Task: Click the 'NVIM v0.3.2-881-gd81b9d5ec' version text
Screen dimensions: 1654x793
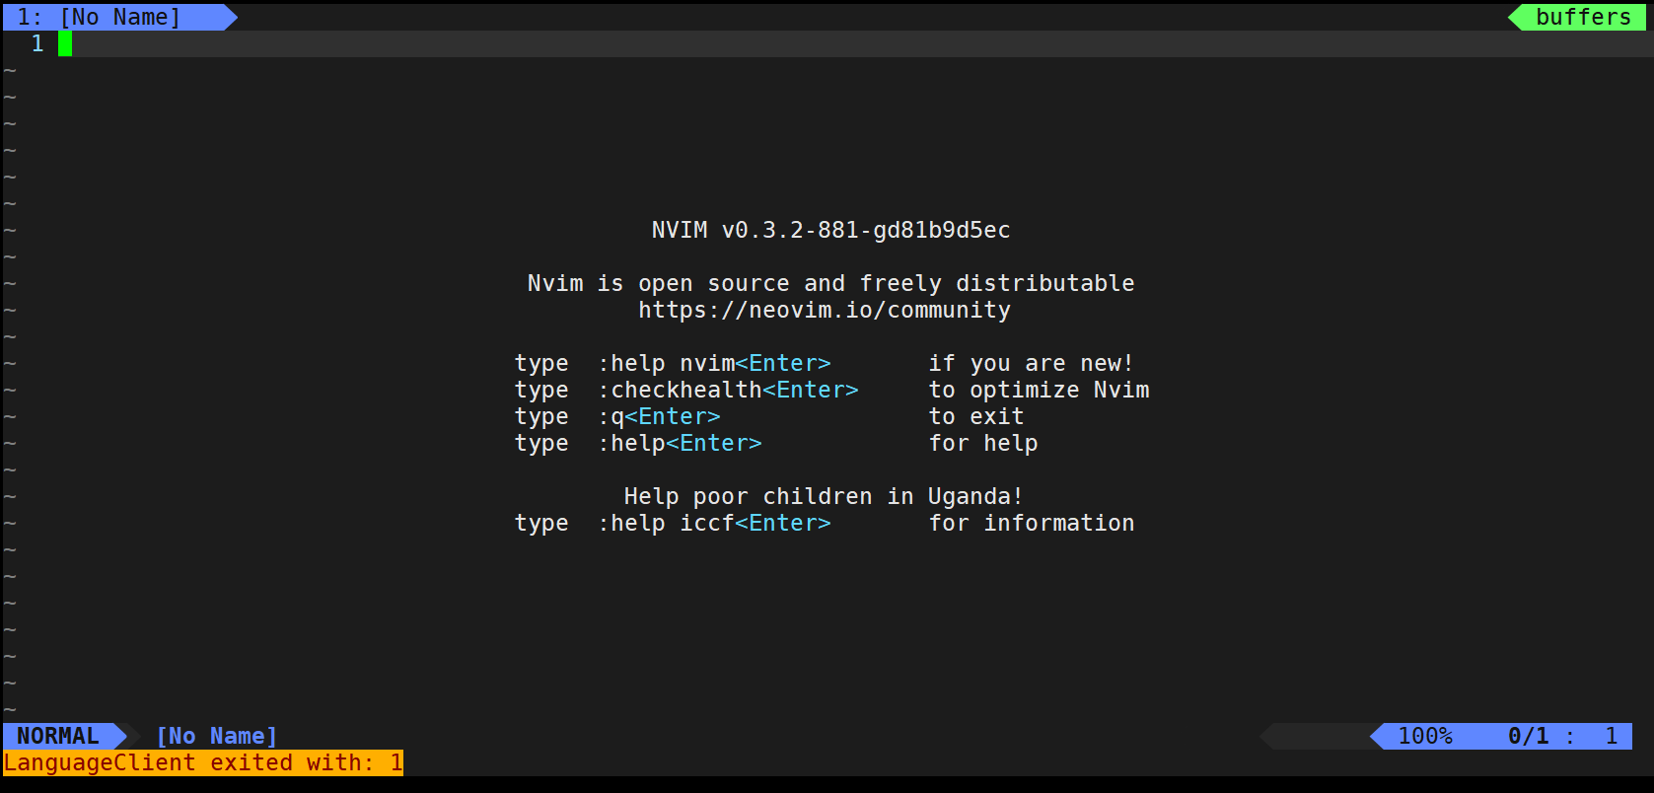Action: click(830, 230)
